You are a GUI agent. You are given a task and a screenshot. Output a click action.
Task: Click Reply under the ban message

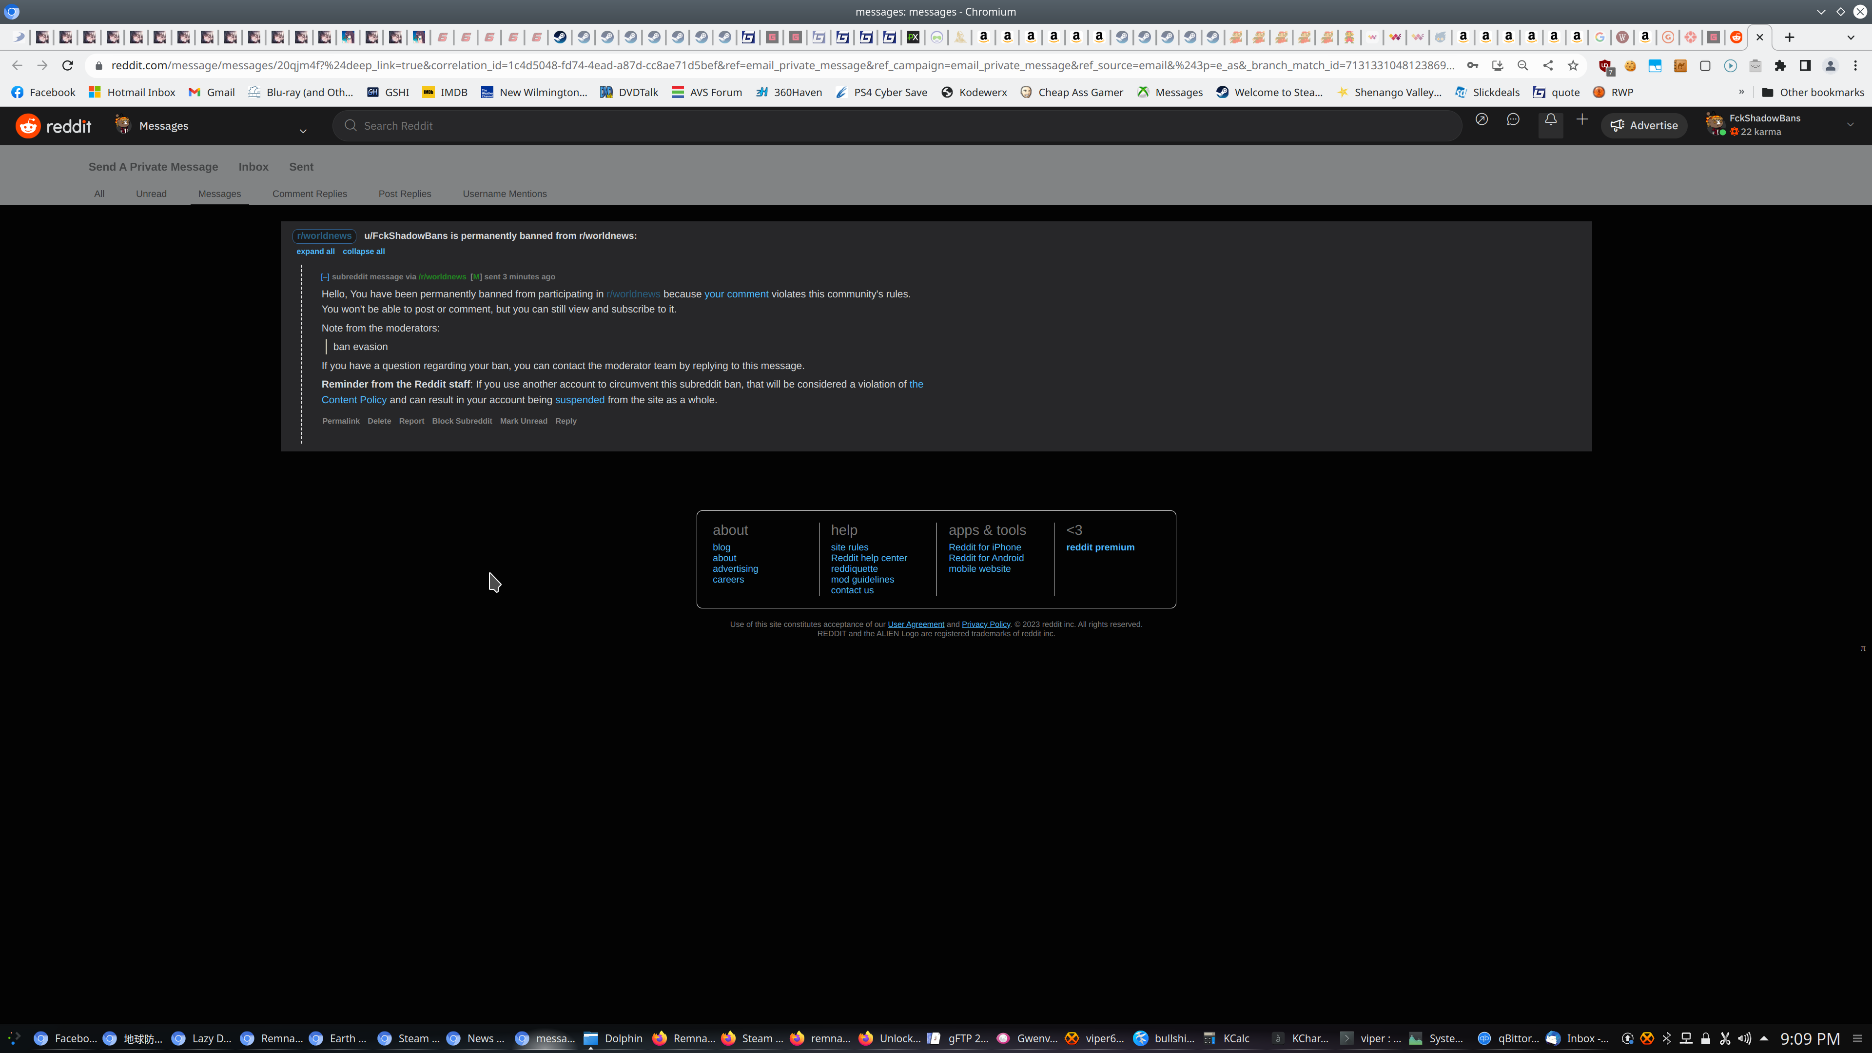pos(565,421)
